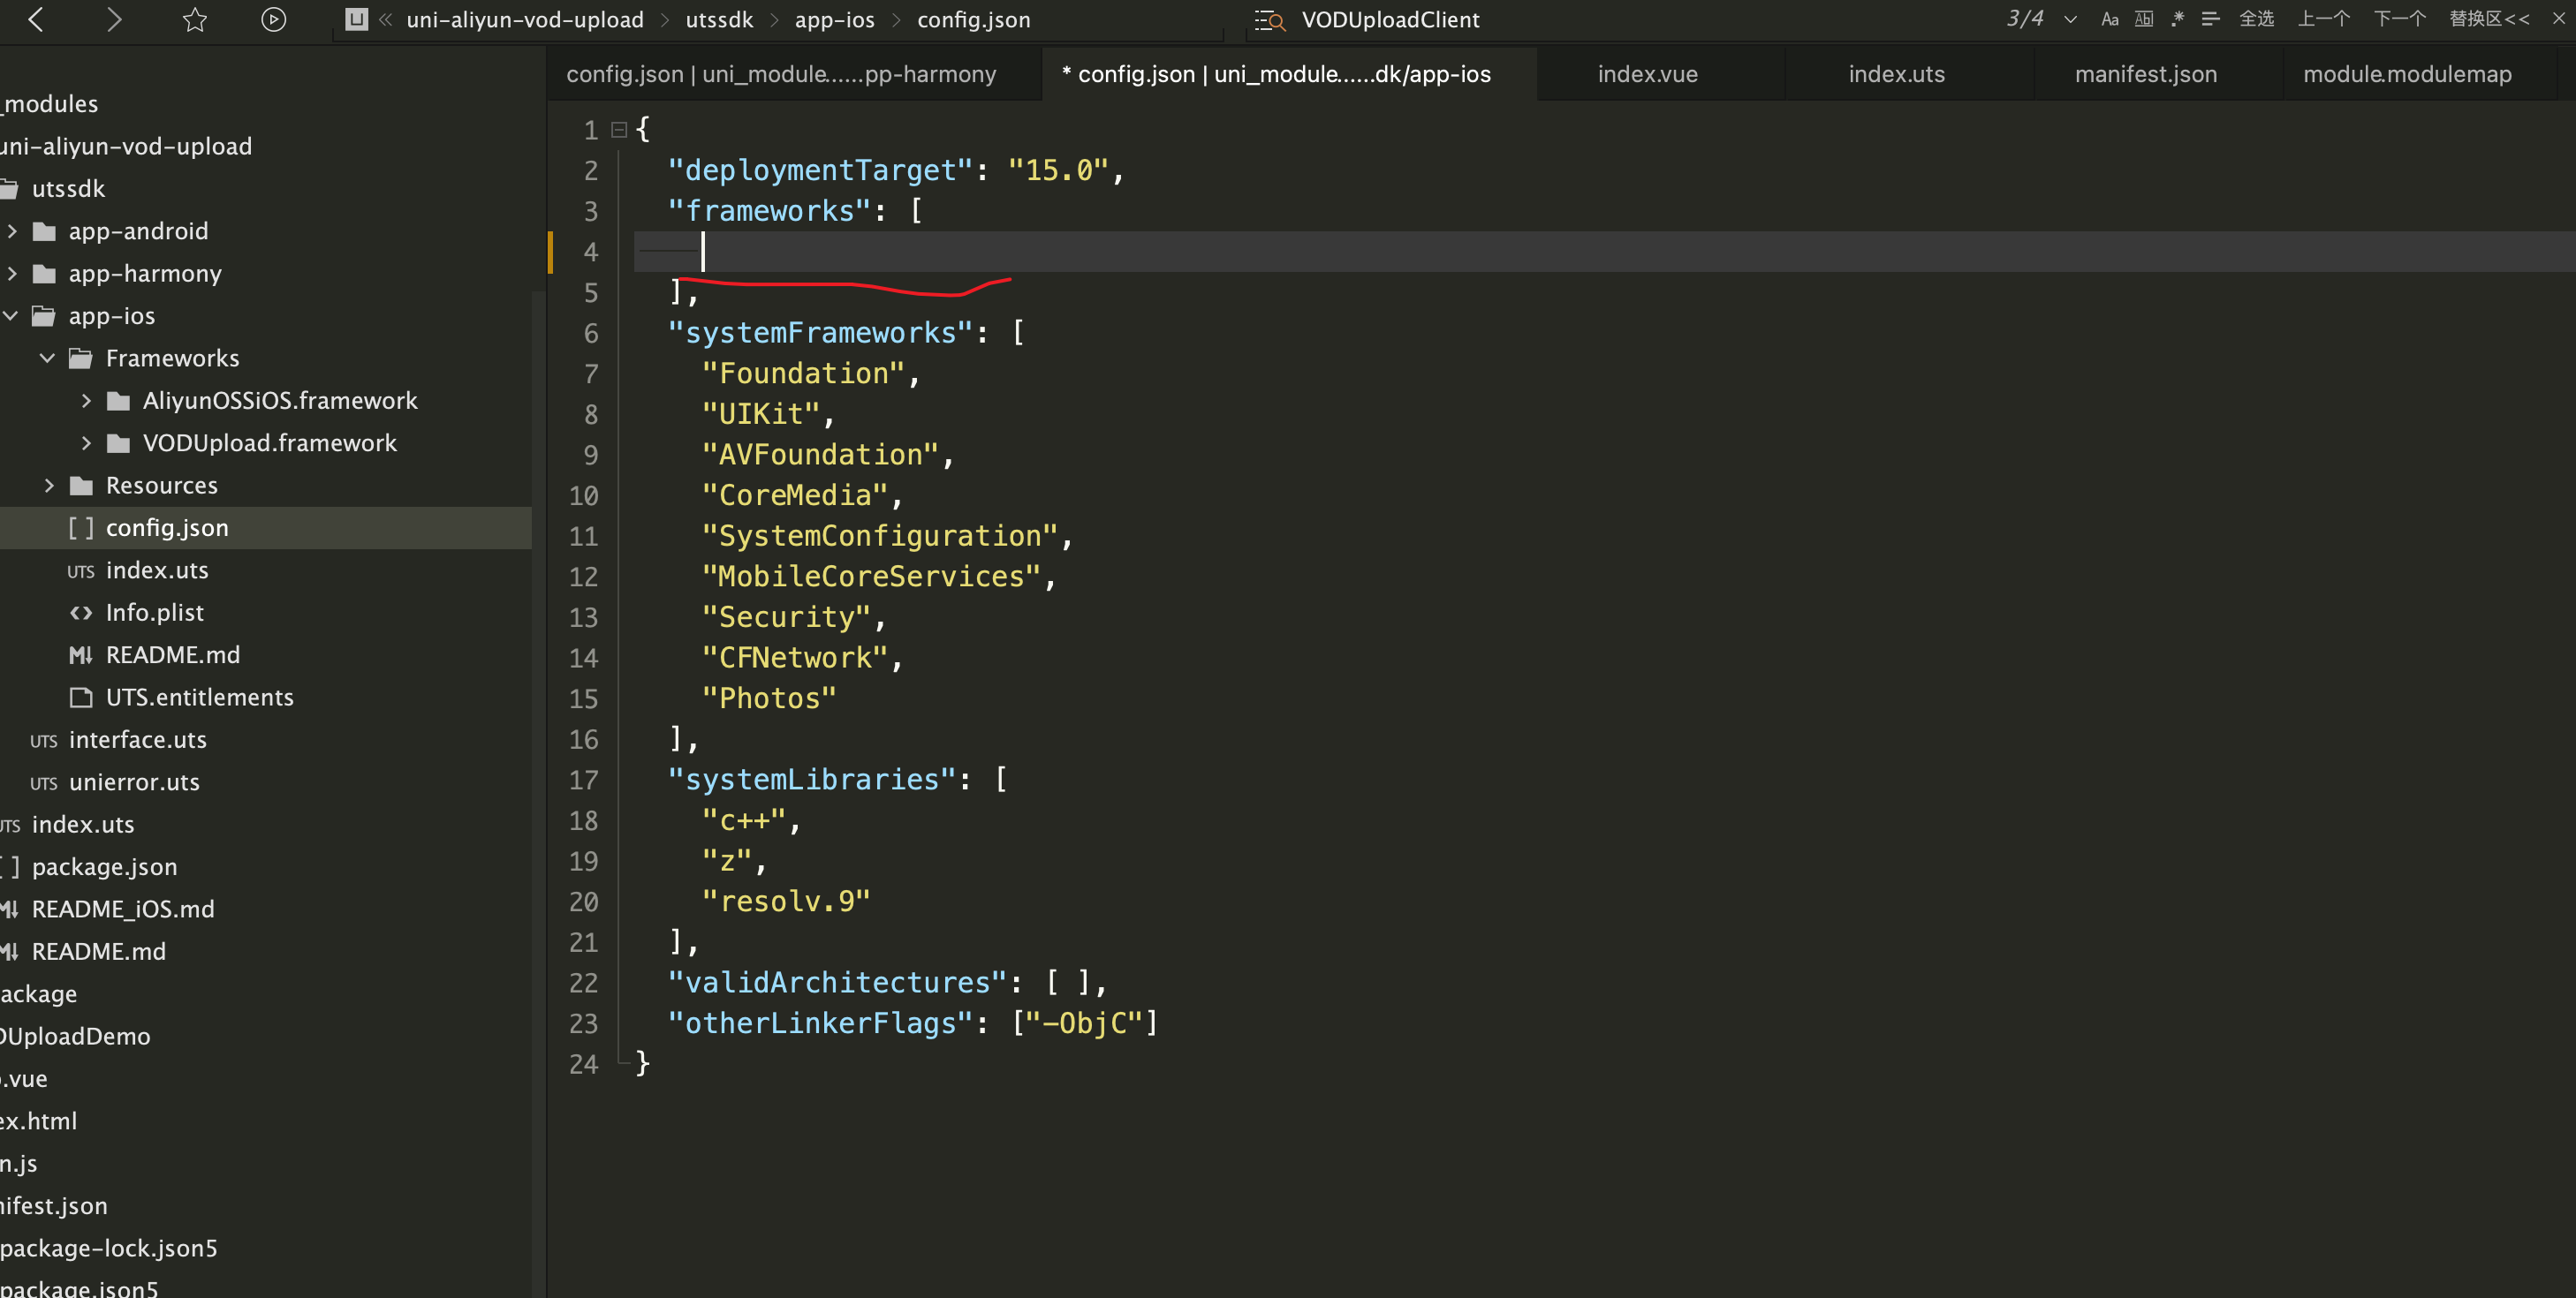Screen dimensions: 2576x1298
Task: Click the 全选 select all button
Action: [2256, 19]
